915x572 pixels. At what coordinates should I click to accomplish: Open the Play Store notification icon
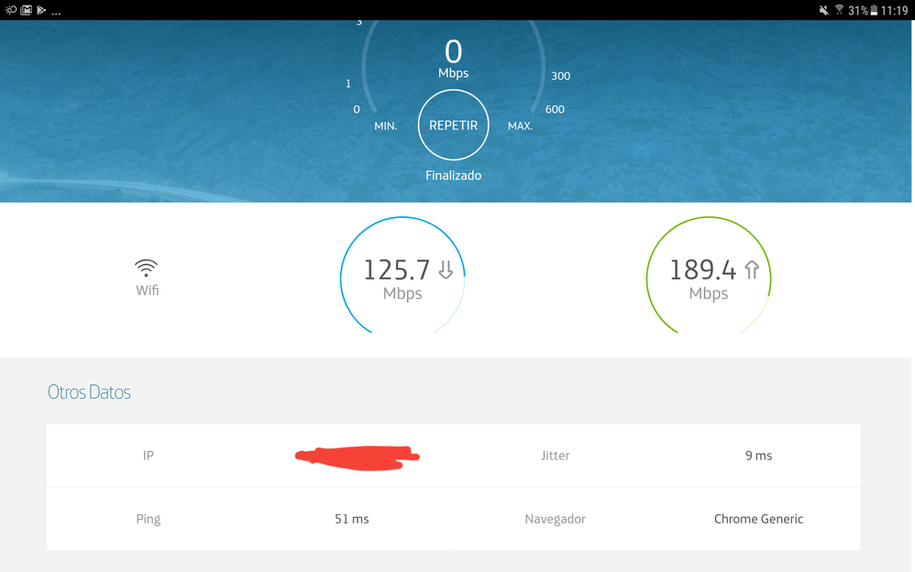coord(41,10)
